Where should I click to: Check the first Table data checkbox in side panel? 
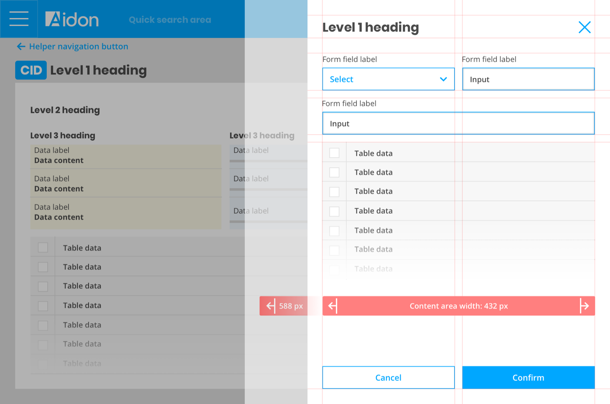pyautogui.click(x=334, y=153)
